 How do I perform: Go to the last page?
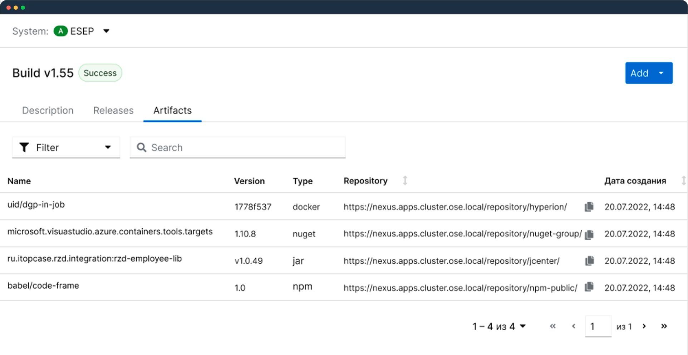664,326
